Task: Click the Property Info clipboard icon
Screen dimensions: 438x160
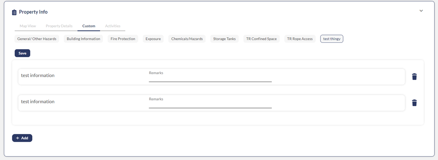Action: (14, 12)
